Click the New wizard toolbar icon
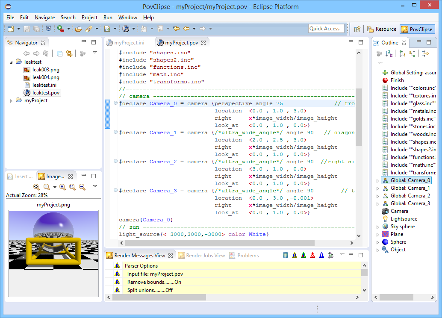The height and width of the screenshot is (318, 442). [x=11, y=29]
